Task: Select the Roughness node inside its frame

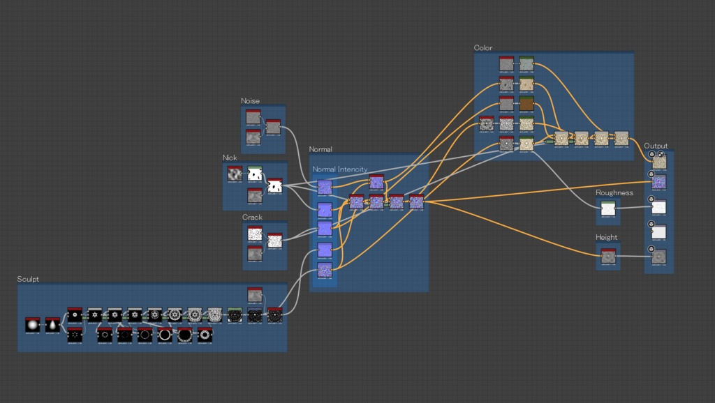Action: pos(607,208)
